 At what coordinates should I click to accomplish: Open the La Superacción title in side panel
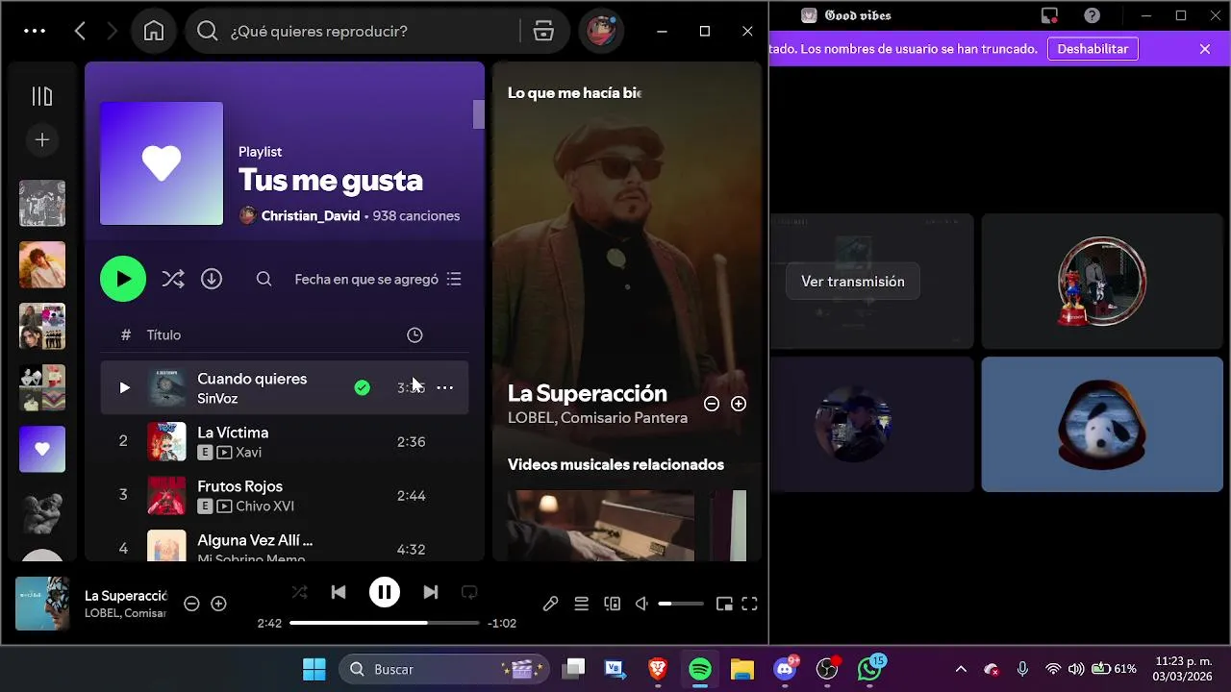click(x=587, y=393)
